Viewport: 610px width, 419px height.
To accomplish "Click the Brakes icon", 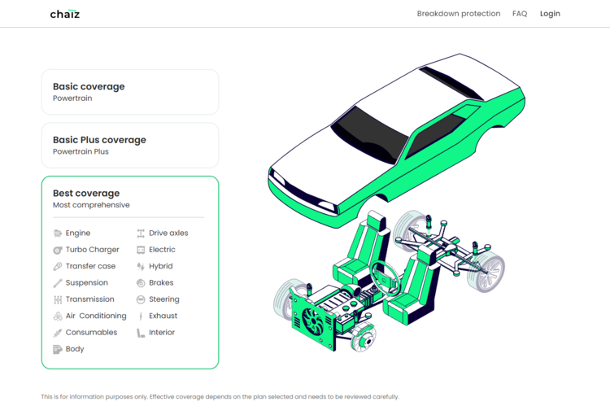I will (x=141, y=283).
